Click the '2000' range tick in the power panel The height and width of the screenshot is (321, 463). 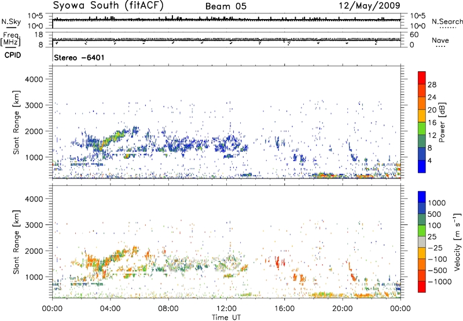(34, 131)
